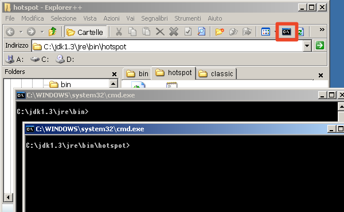The image size is (344, 212).
Task: Open the Views dropdown arrow
Action: point(275,32)
